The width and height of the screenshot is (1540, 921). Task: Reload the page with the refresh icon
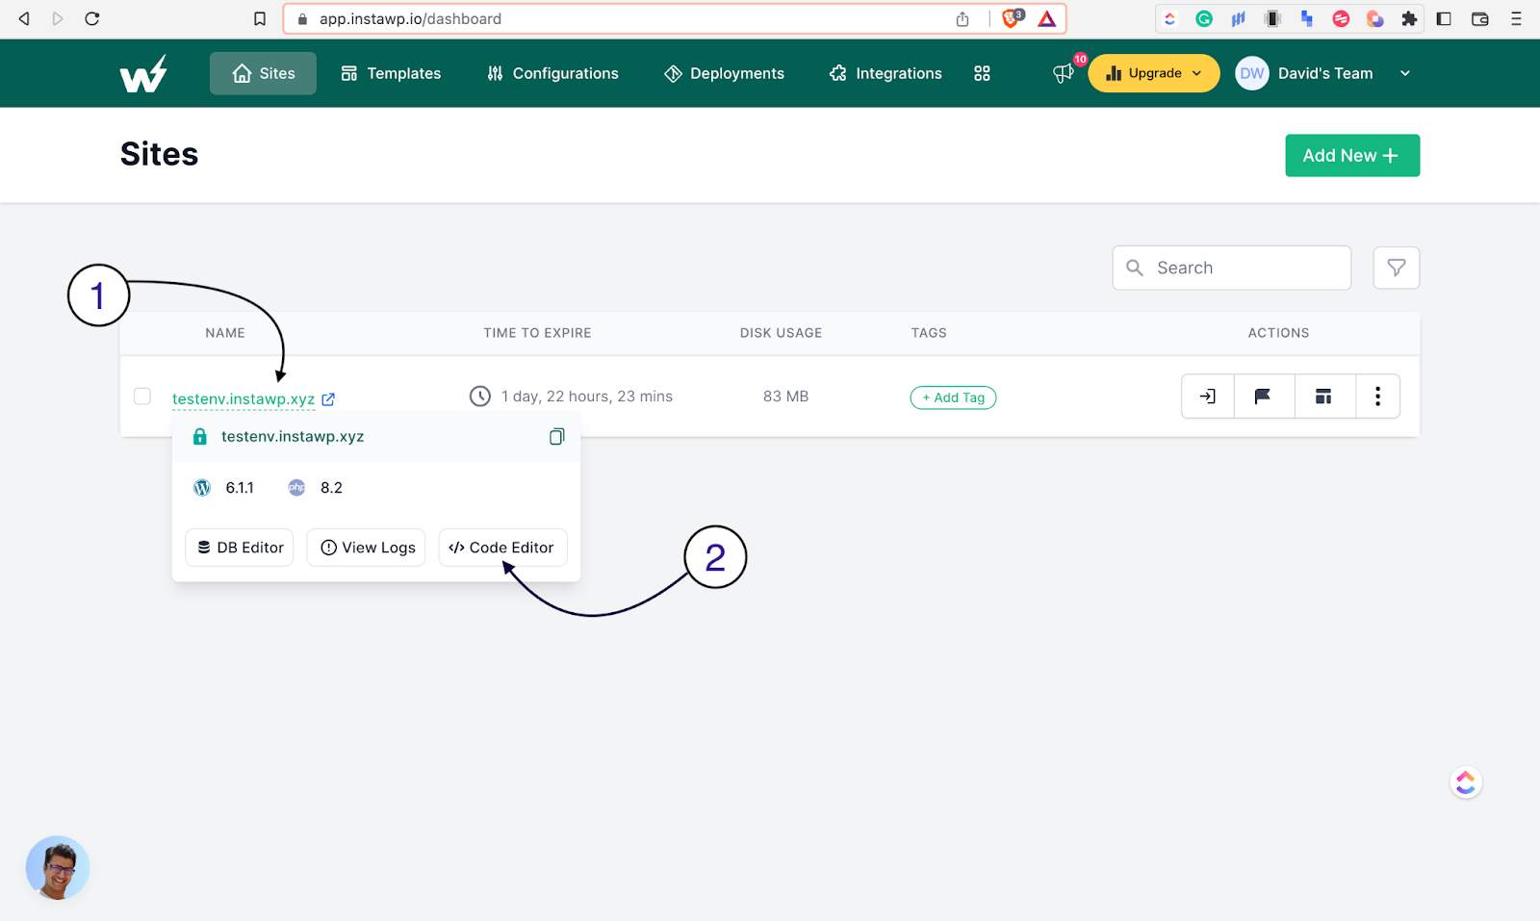point(92,18)
